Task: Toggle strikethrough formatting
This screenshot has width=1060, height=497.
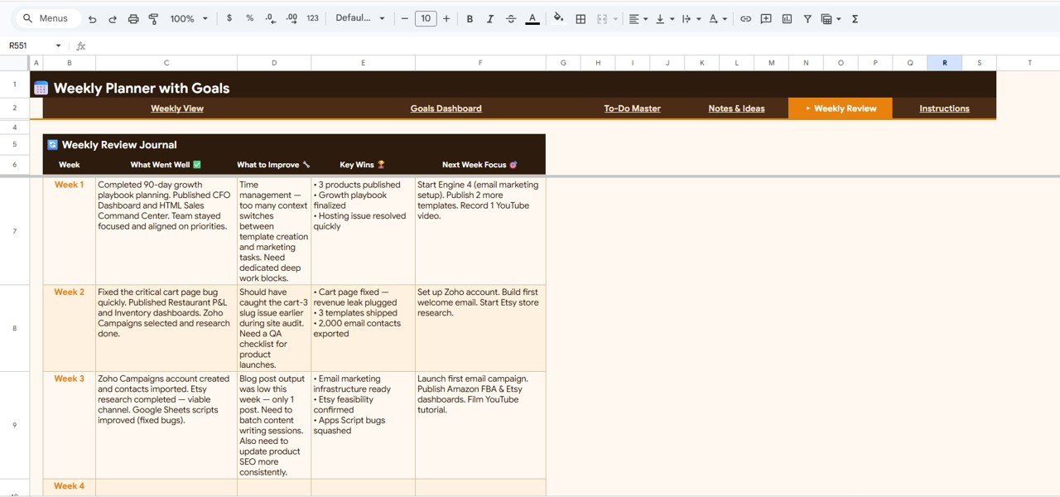Action: click(510, 18)
